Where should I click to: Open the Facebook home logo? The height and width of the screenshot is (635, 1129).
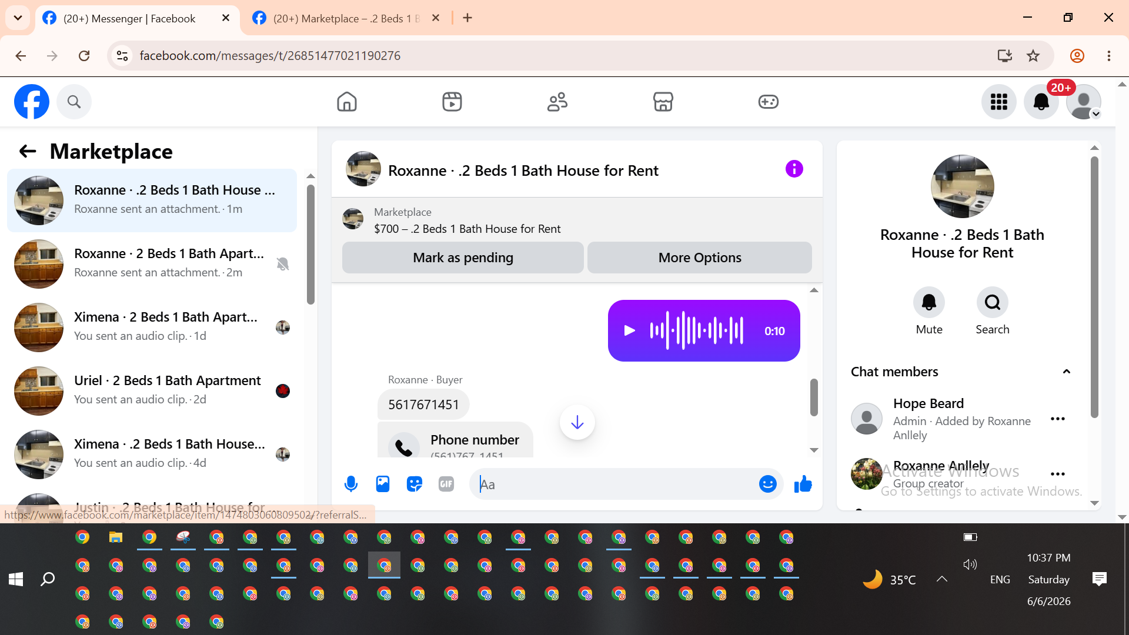coord(32,102)
